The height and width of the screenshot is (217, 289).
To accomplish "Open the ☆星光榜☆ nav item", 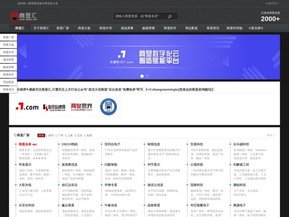I will [x=256, y=28].
